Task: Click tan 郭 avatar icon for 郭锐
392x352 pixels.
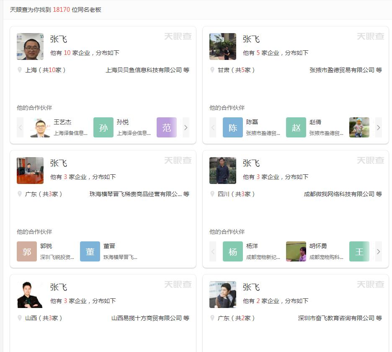Action: (x=27, y=251)
